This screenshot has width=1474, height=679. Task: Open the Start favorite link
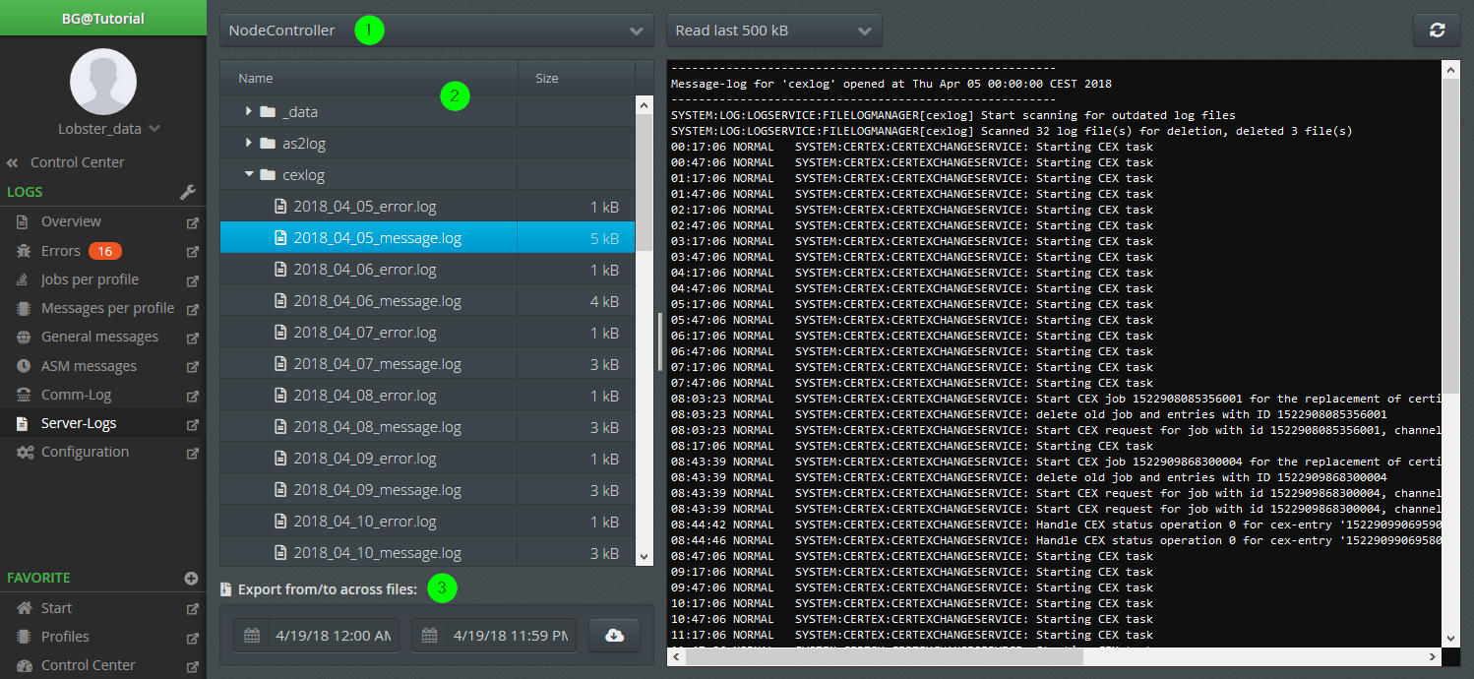click(x=56, y=608)
